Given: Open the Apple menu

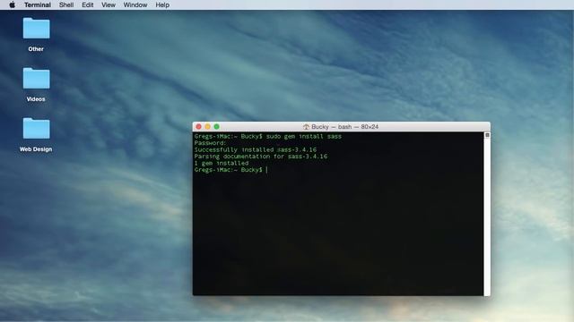Looking at the screenshot, I should coord(12,4).
